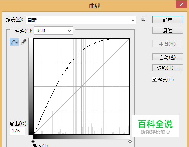
Task: Open the preset options menu icon
Action: [x=143, y=19]
